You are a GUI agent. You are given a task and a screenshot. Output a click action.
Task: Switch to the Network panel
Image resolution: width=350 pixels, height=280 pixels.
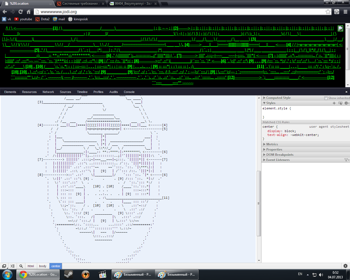[x=48, y=92]
